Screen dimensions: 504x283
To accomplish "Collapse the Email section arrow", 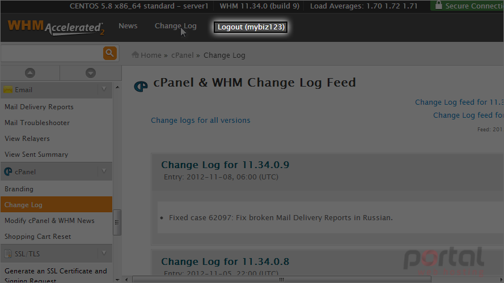I will click(104, 89).
